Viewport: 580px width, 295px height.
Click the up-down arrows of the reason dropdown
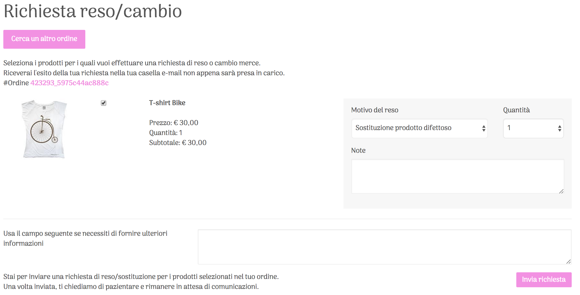point(484,128)
